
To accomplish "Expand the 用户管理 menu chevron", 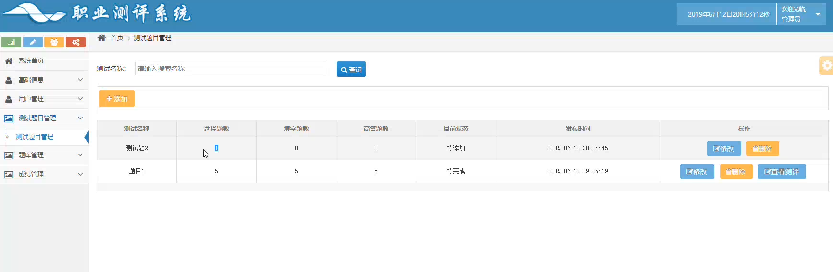I will pos(80,99).
